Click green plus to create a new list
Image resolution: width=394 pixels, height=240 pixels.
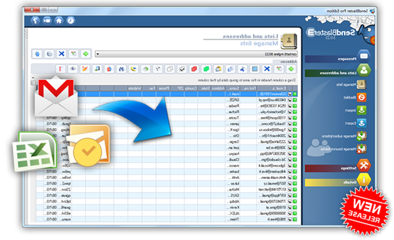[85, 54]
